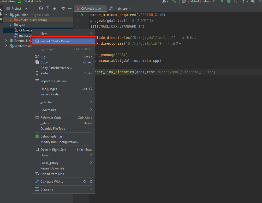Screen dimensions: 262x203
Task: Close the CMakeLists.txt editor tab
Action: (x=104, y=9)
